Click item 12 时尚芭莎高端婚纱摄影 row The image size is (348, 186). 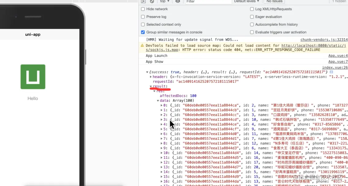[x=255, y=162]
